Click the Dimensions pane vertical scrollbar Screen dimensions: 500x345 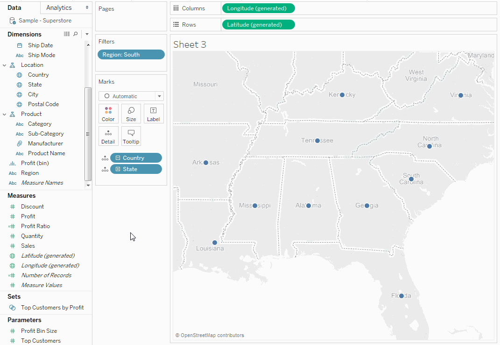click(88, 133)
